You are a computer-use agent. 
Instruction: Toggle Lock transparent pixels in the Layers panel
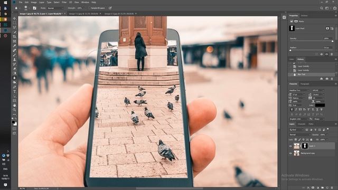[x=296, y=140]
